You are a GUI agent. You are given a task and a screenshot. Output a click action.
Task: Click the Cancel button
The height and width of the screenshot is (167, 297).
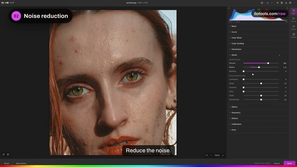point(277,163)
